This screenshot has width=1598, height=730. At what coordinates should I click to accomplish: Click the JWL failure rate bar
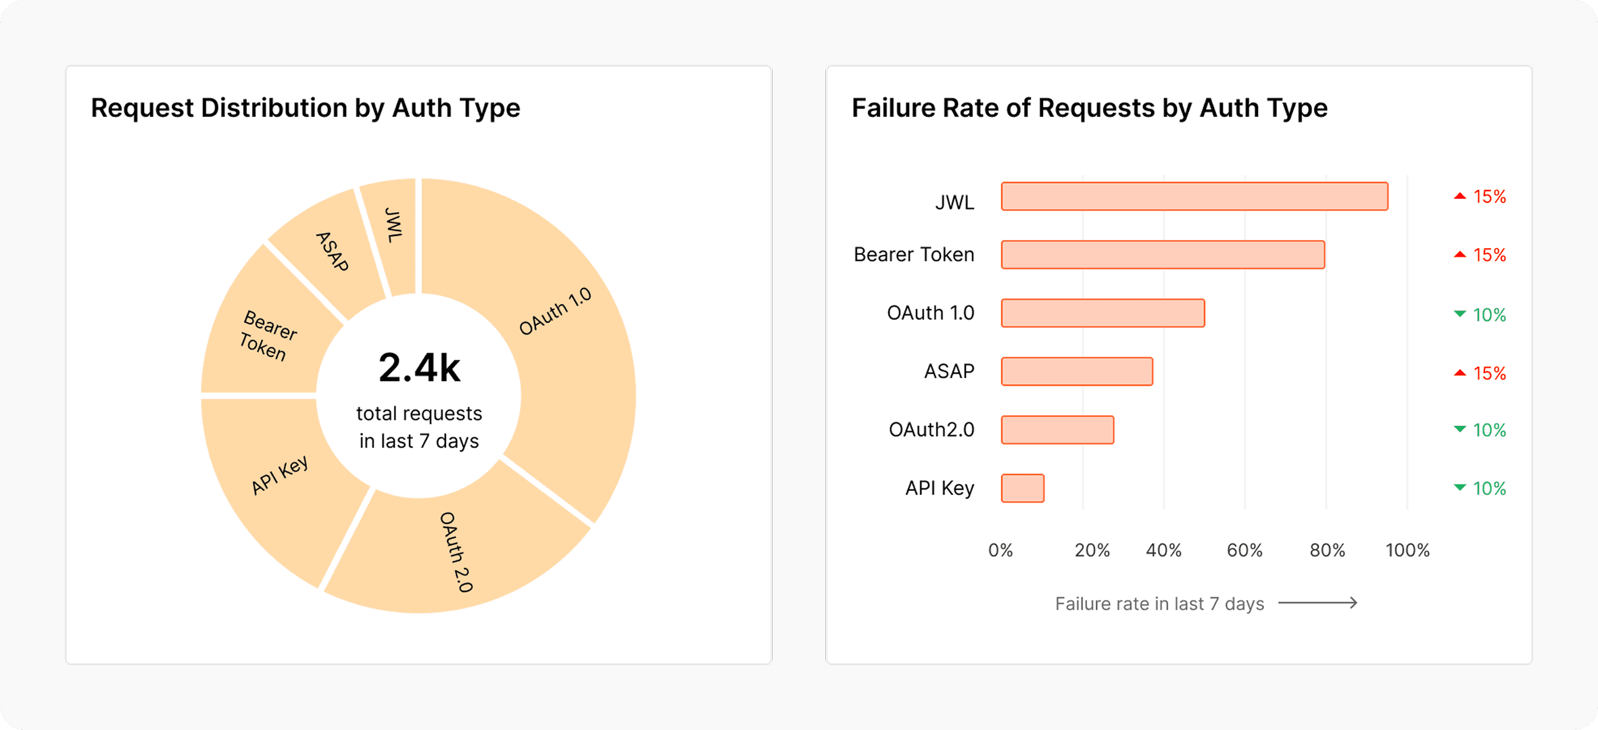tap(1194, 197)
